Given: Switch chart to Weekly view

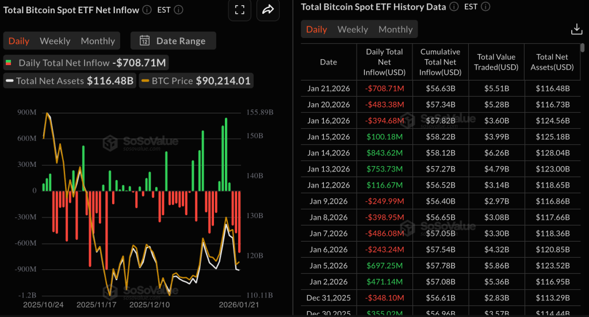Looking at the screenshot, I should pos(55,41).
